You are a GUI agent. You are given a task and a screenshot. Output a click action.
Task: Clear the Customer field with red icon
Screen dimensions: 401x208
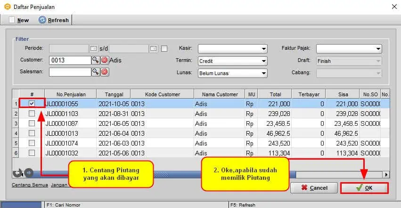point(104,60)
